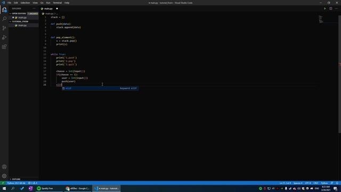This screenshot has width=341, height=192.
Task: Click the green Spotify tray icon
Action: (x=261, y=188)
